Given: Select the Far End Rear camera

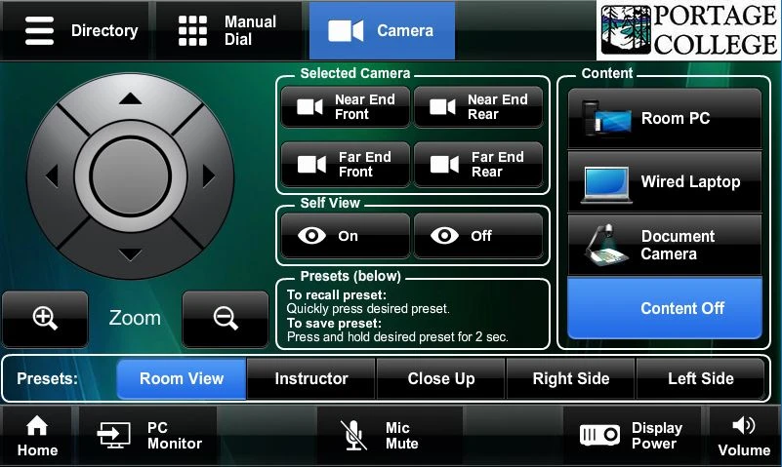Looking at the screenshot, I should 478,165.
